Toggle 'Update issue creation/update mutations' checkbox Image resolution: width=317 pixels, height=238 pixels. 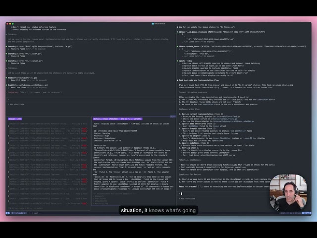coord(183,73)
